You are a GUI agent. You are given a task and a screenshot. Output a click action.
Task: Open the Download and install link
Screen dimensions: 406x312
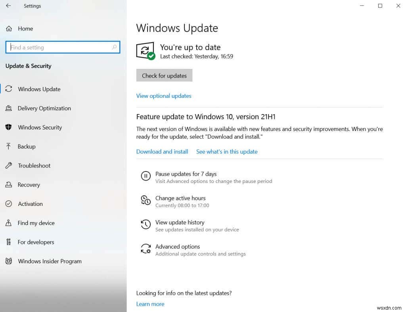(162, 151)
